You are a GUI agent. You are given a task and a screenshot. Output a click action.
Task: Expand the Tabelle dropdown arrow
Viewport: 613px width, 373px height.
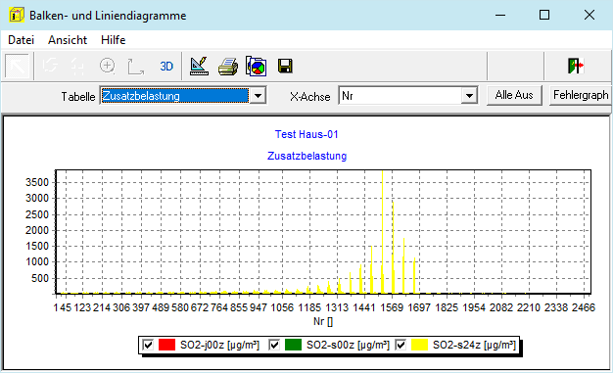[x=258, y=96]
